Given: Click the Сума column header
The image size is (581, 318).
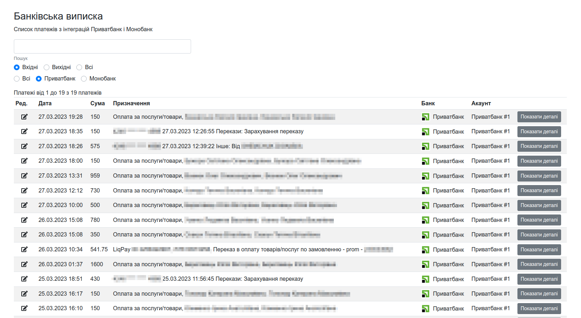Looking at the screenshot, I should click(98, 104).
